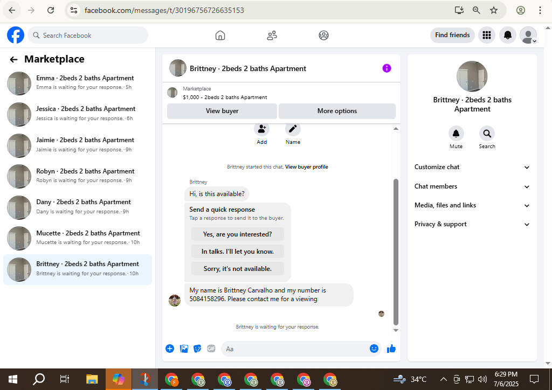
Task: Open the Facebook menu grid icon
Action: 487,35
